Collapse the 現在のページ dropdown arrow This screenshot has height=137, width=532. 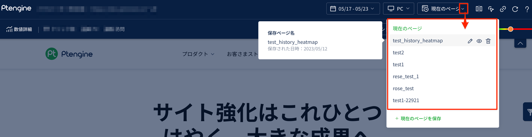point(463,9)
